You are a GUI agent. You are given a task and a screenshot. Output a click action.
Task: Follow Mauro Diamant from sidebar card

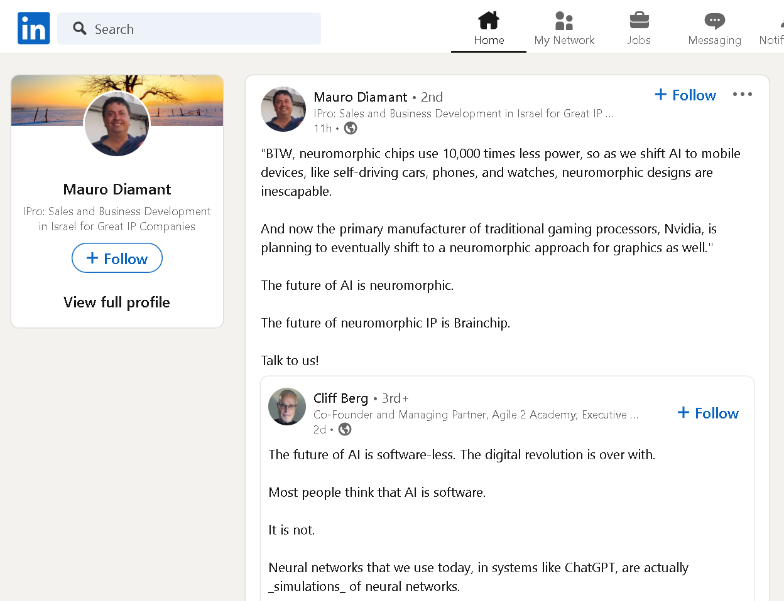click(117, 258)
